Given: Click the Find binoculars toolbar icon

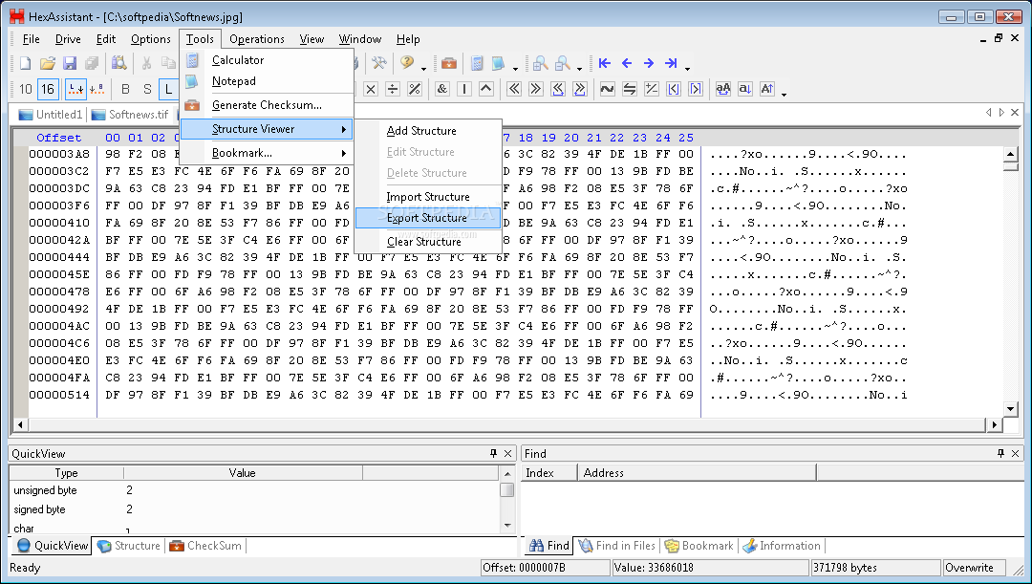Looking at the screenshot, I should 119,63.
